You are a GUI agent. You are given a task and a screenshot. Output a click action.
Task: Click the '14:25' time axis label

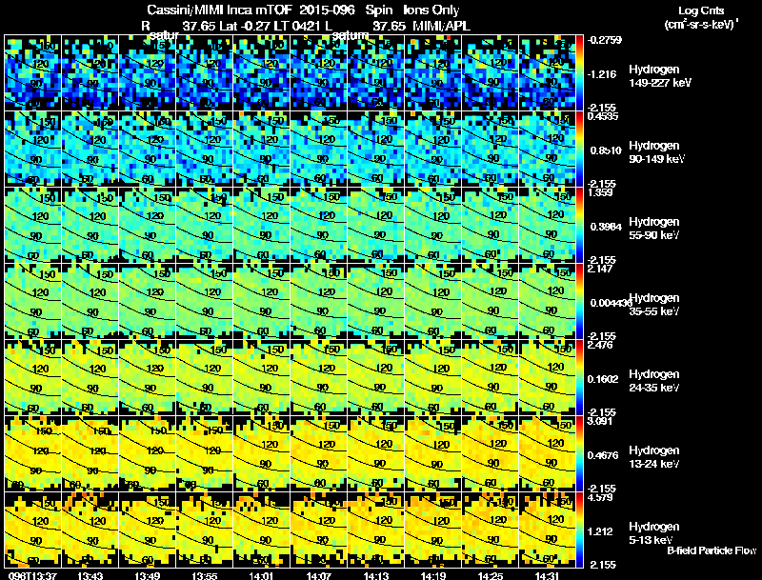[x=490, y=575]
